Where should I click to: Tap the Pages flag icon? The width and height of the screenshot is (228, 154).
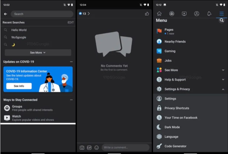[x=159, y=31]
